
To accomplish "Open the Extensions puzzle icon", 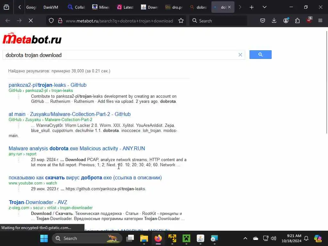I will coord(297,21).
